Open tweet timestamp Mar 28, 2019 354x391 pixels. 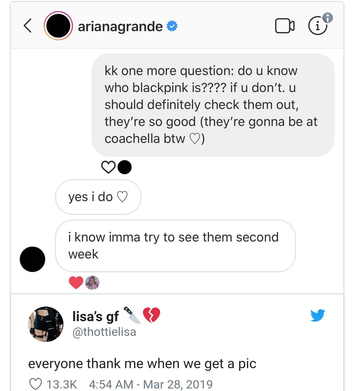click(x=151, y=384)
